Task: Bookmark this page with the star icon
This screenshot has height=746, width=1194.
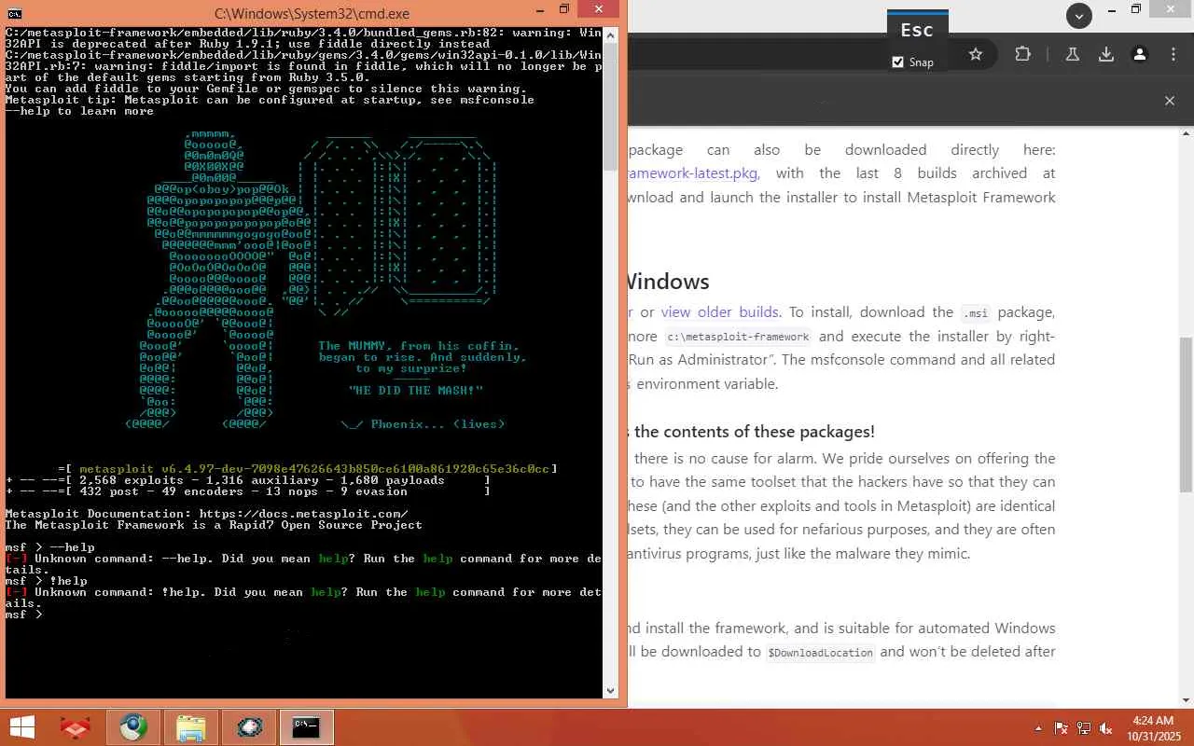Action: [x=976, y=54]
